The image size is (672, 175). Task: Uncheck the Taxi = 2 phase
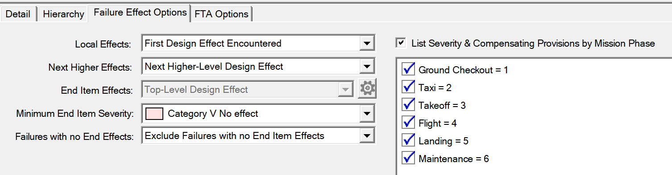409,87
